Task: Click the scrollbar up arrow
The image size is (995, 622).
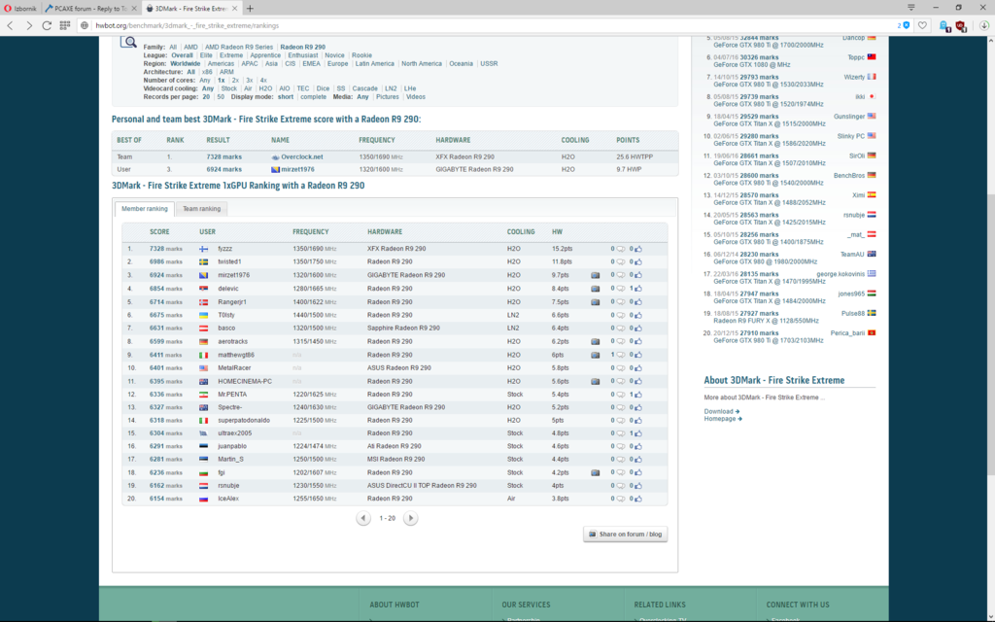Action: (x=990, y=41)
